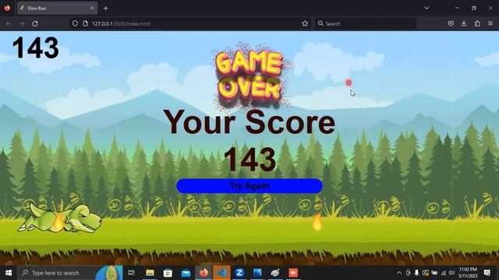Open the Mail app from the taskbar
Viewport: 499px width, 280px height.
[186, 273]
